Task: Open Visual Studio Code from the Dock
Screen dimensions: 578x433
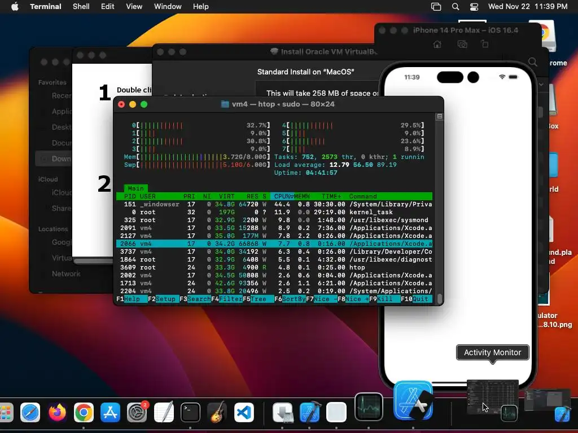Action: (x=244, y=412)
